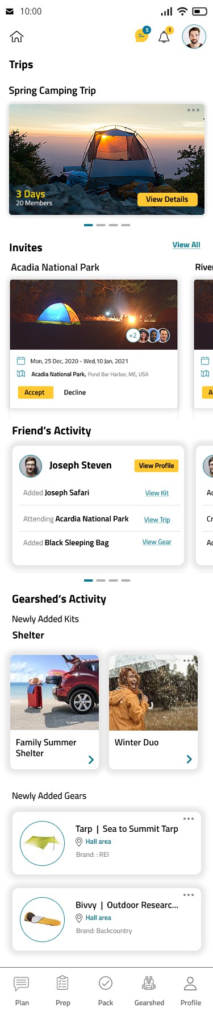
Task: Decline the Acadia National Park invite
Action: (75, 392)
